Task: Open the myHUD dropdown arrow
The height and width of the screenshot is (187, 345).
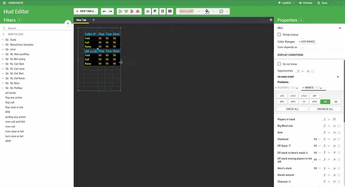Action: (293, 3)
